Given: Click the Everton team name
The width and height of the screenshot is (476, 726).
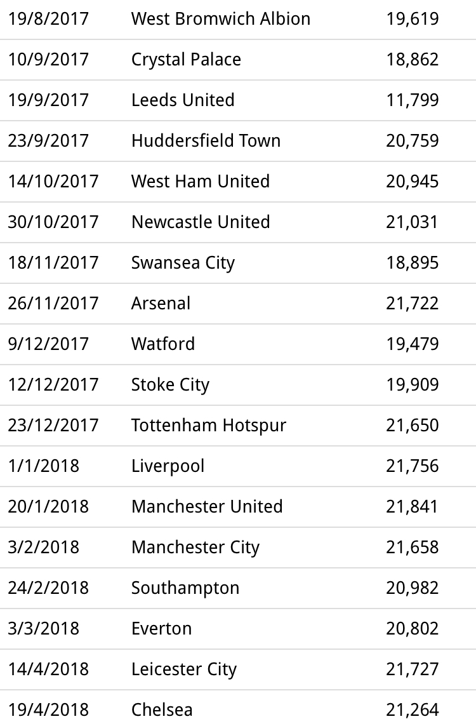Looking at the screenshot, I should click(161, 629).
